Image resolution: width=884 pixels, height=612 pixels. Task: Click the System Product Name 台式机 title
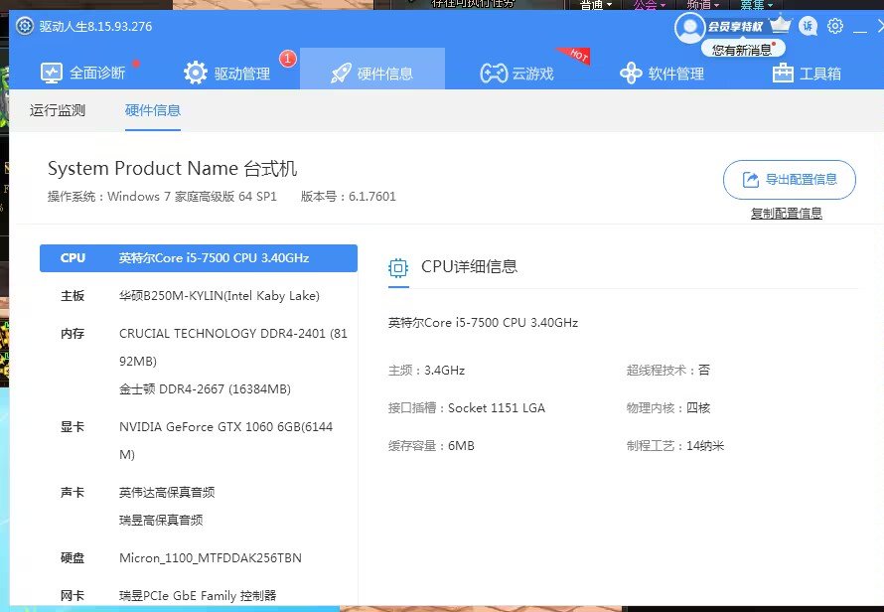(172, 168)
